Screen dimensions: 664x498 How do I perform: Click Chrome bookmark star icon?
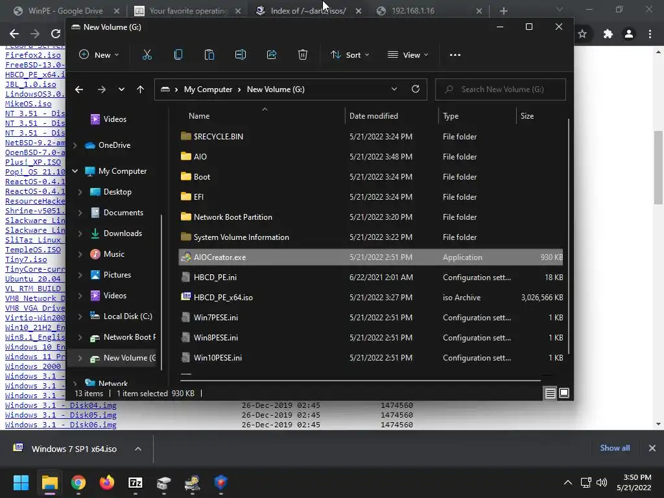(x=582, y=34)
